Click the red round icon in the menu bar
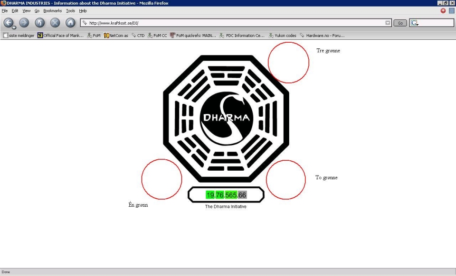This screenshot has height=276, width=456. [443, 11]
